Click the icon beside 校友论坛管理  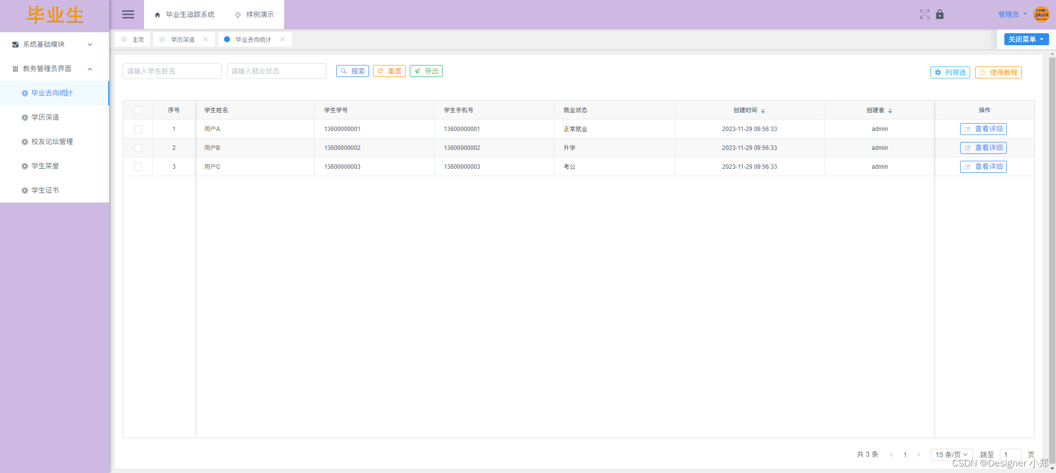coord(25,142)
